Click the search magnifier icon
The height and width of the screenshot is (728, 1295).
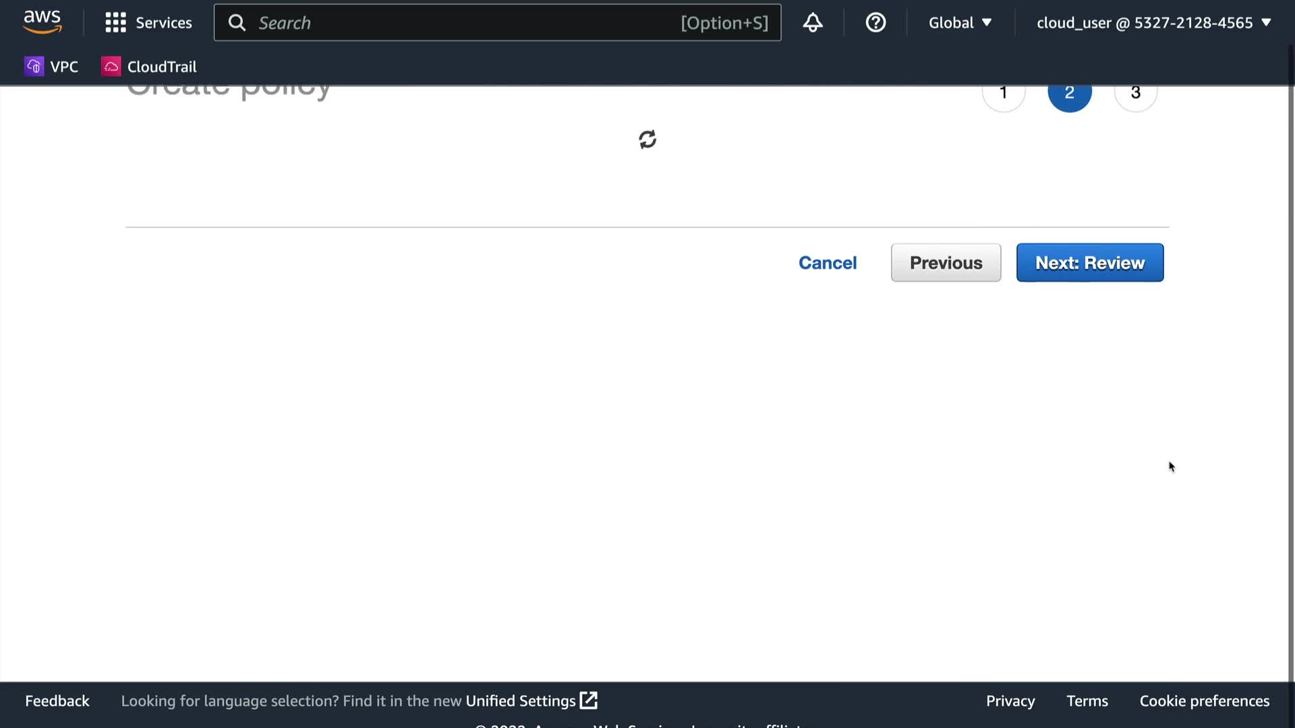pos(237,23)
